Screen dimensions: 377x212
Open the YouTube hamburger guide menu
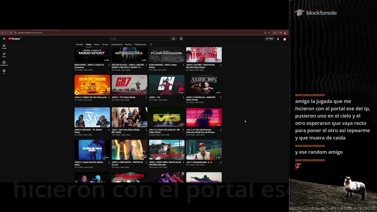(x=4, y=39)
